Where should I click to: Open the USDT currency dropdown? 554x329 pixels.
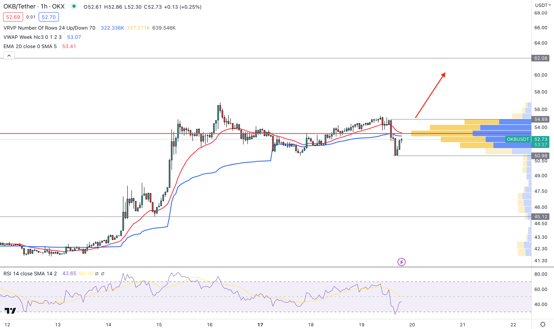(x=543, y=5)
